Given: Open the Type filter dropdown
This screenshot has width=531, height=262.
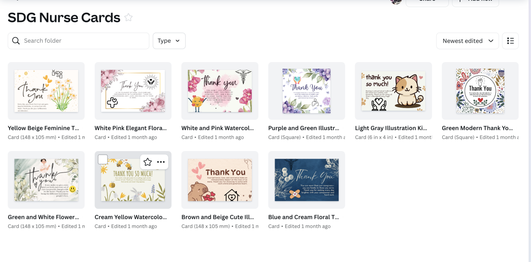Looking at the screenshot, I should [169, 41].
